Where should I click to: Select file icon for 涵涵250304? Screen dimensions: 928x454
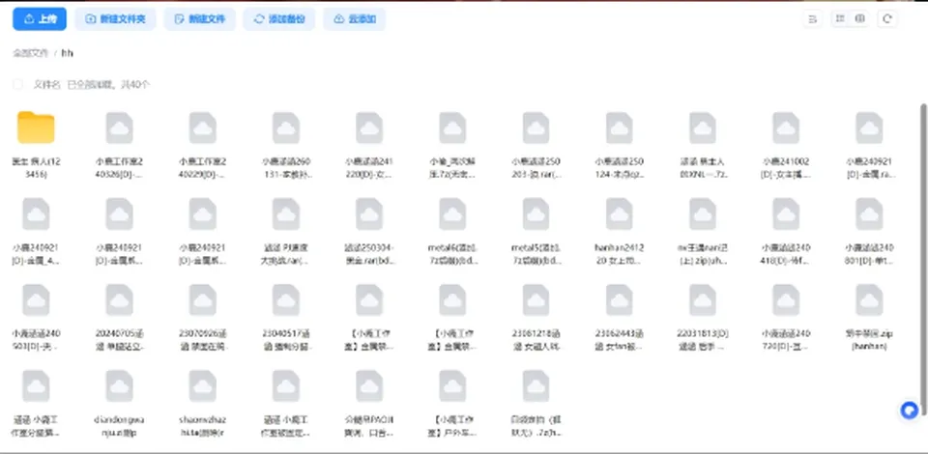pyautogui.click(x=369, y=214)
